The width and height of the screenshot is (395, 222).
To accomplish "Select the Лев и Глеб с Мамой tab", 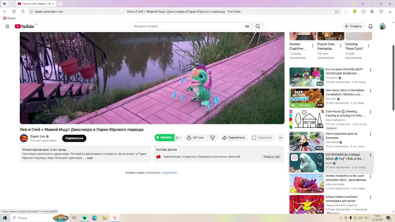I will click(x=35, y=4).
